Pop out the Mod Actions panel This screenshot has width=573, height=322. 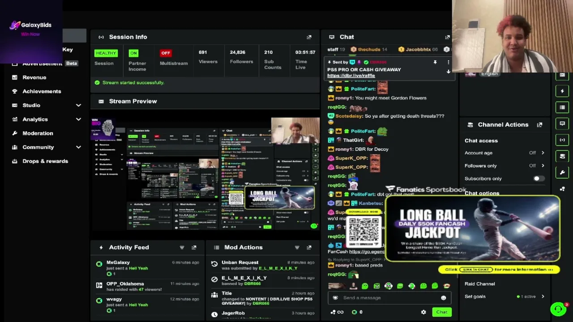pos(309,247)
